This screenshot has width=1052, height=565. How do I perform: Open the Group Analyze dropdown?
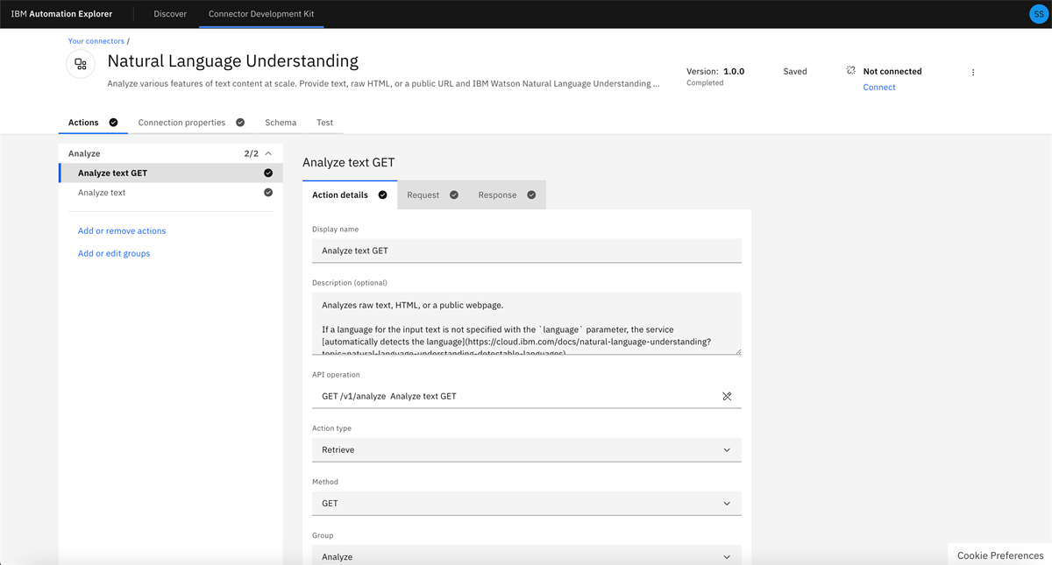[x=527, y=555]
